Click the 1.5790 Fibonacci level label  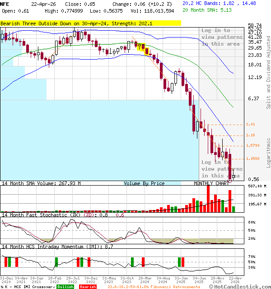[x=252, y=145]
